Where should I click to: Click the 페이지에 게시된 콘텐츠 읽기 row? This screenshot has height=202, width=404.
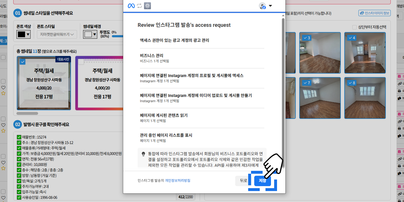(202, 118)
